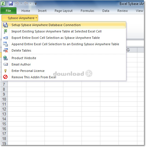Screen dimensions: 146x147
Task: Click the Append Cell Selection icon
Action: pos(5,44)
